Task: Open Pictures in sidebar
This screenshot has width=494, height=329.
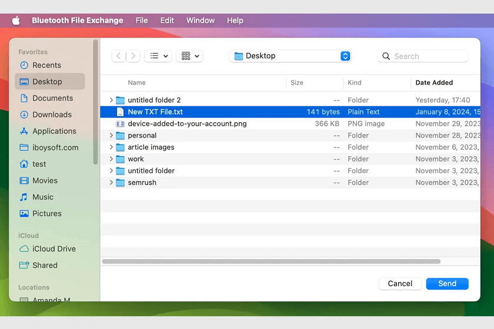Action: pyautogui.click(x=50, y=213)
